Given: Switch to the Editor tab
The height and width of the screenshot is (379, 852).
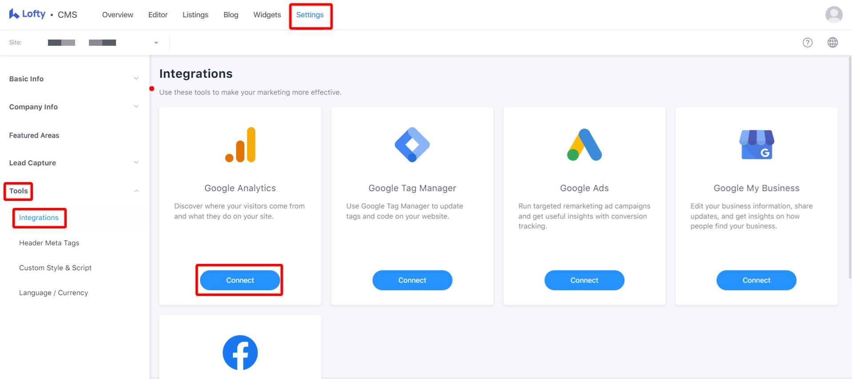Looking at the screenshot, I should [158, 15].
